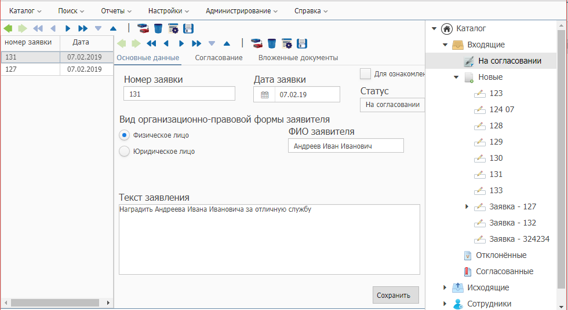Open the Настройки menu
This screenshot has height=310, width=568.
pyautogui.click(x=169, y=11)
